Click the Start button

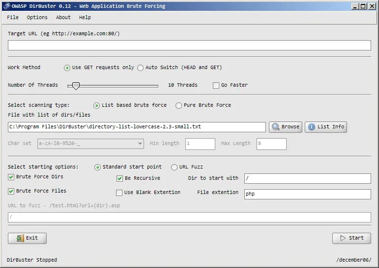click(351, 238)
